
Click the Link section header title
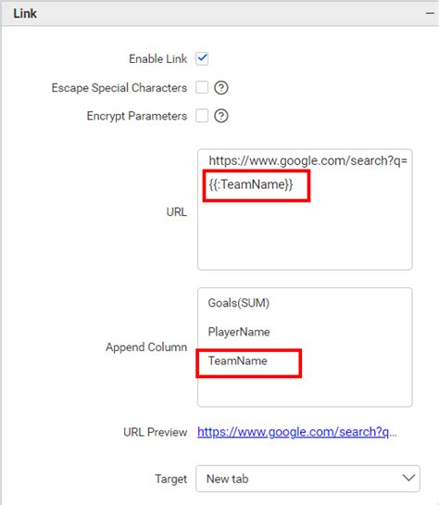(x=25, y=14)
